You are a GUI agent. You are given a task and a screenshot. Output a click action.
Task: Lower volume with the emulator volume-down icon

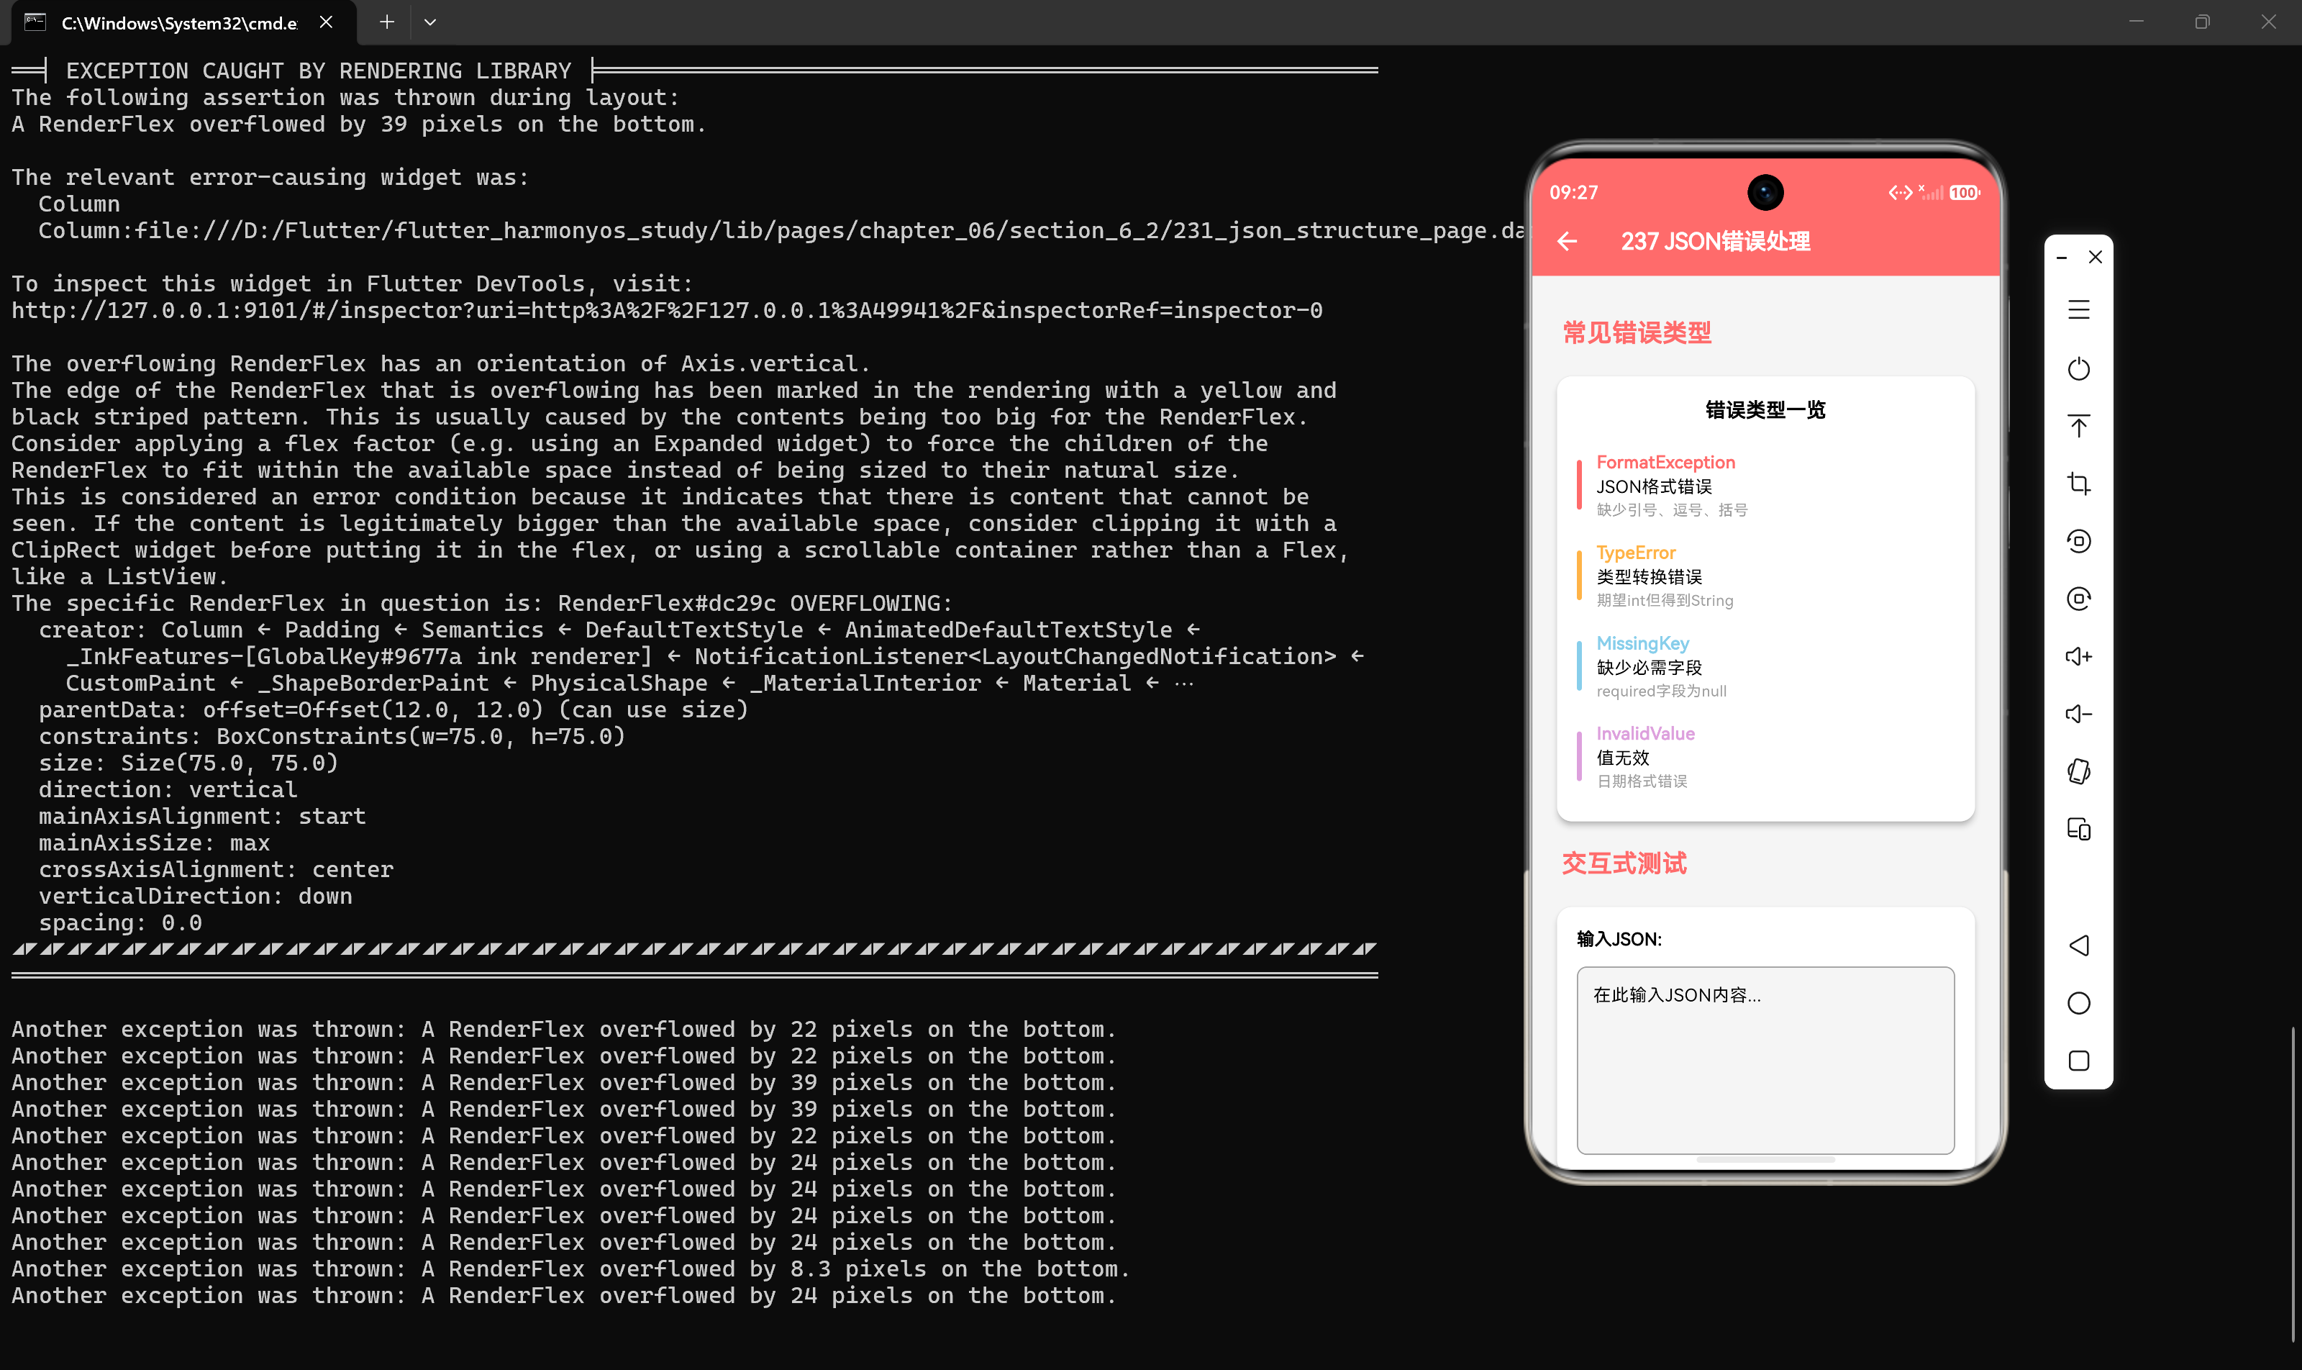coord(2078,714)
